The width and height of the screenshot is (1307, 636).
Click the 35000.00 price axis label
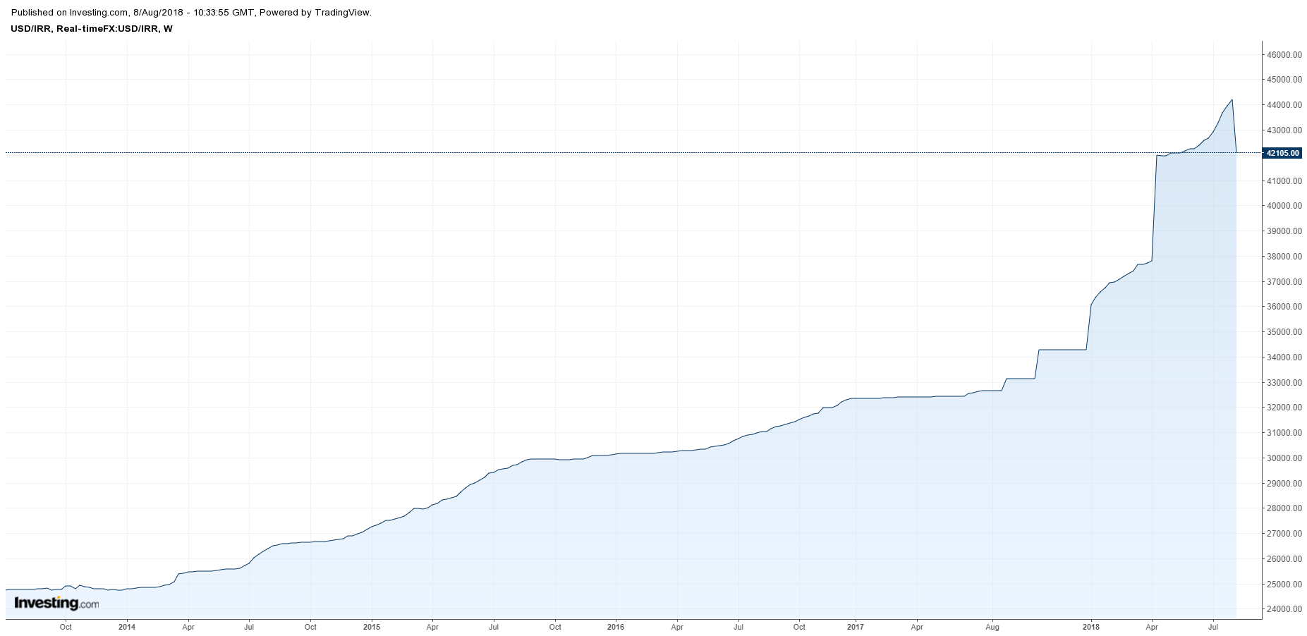(1284, 332)
